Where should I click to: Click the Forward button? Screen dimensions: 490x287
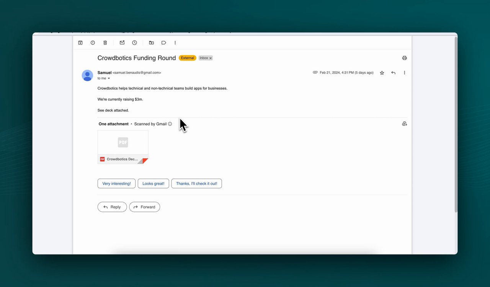tap(144, 207)
